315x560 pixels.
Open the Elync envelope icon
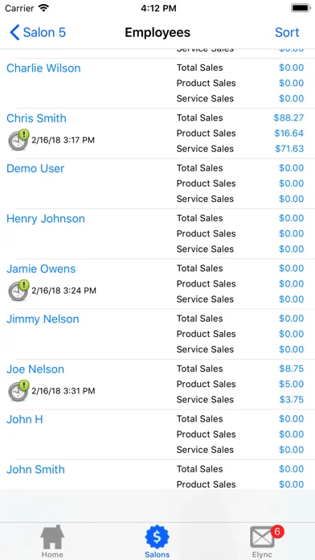coord(262,537)
